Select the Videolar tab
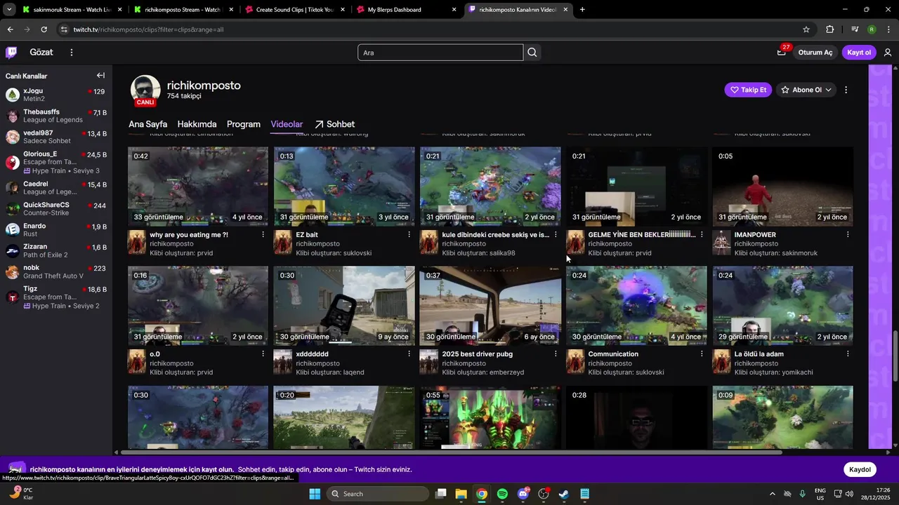The height and width of the screenshot is (505, 899). coord(287,124)
